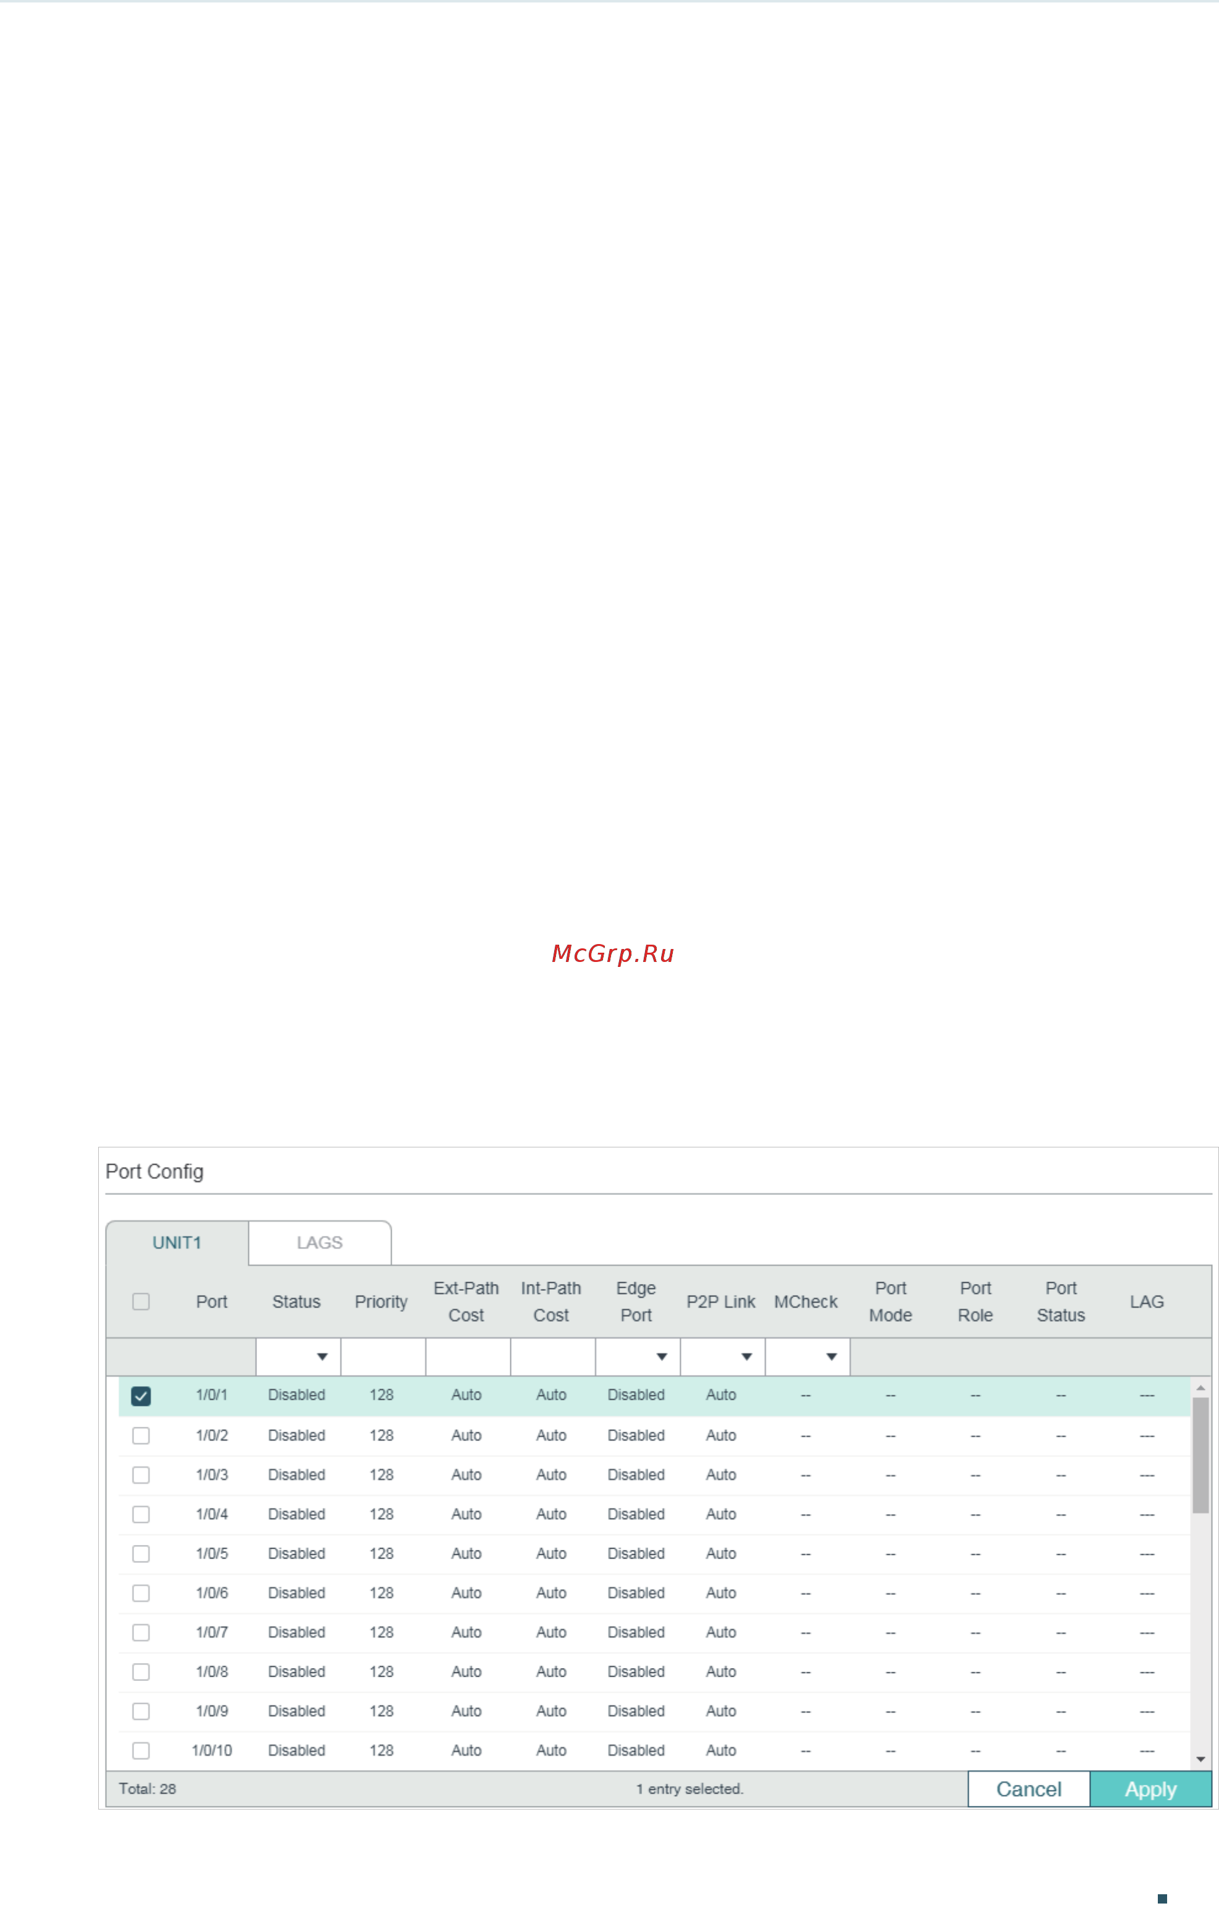
Task: Select port 1/0/7 checkbox
Action: 141,1633
